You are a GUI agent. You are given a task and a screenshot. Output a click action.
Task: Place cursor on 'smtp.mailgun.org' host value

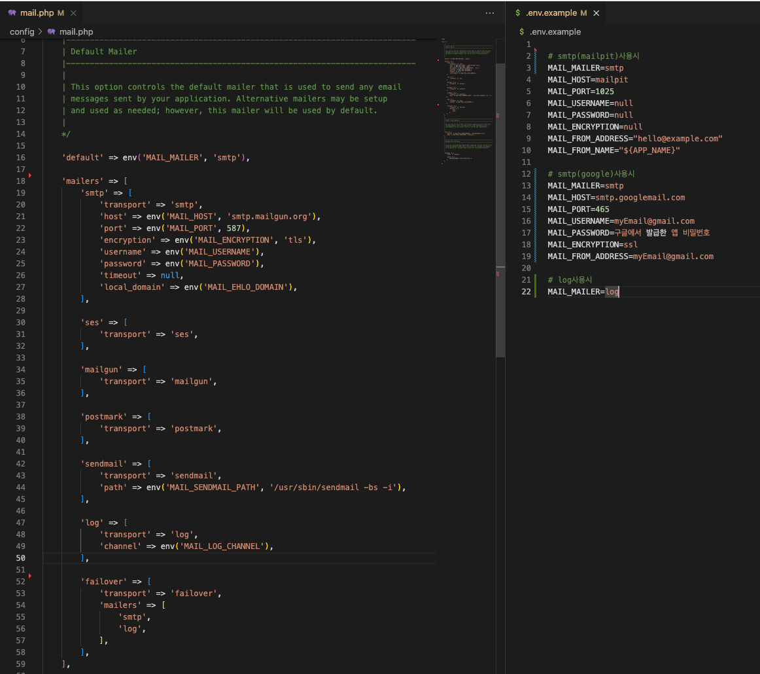coord(269,216)
